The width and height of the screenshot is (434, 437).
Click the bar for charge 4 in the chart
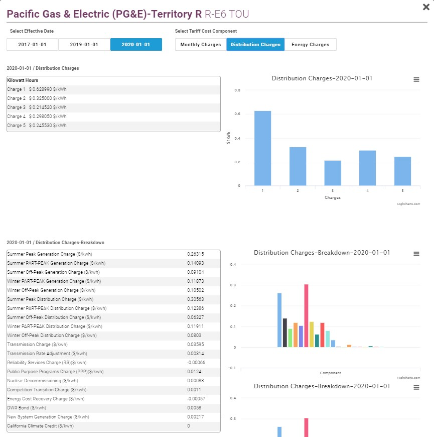pyautogui.click(x=367, y=168)
